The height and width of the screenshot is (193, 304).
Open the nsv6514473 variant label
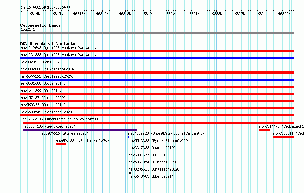coord(281,126)
